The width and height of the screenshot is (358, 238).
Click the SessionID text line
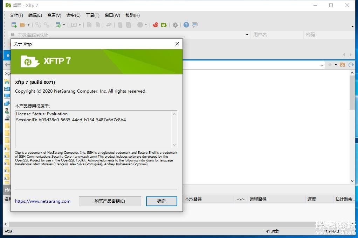[x=71, y=120]
